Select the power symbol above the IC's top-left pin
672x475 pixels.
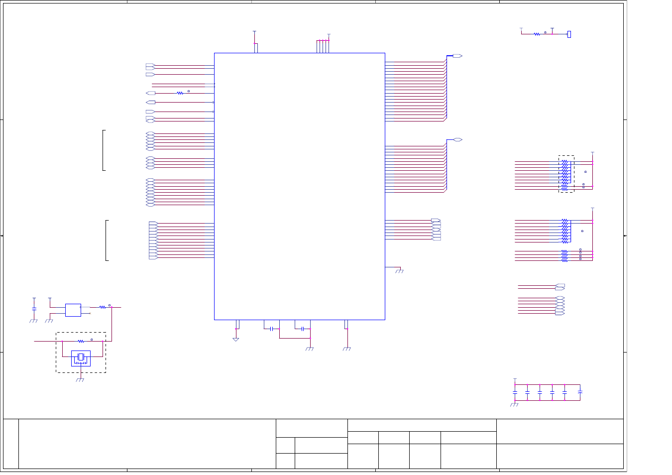tap(254, 32)
